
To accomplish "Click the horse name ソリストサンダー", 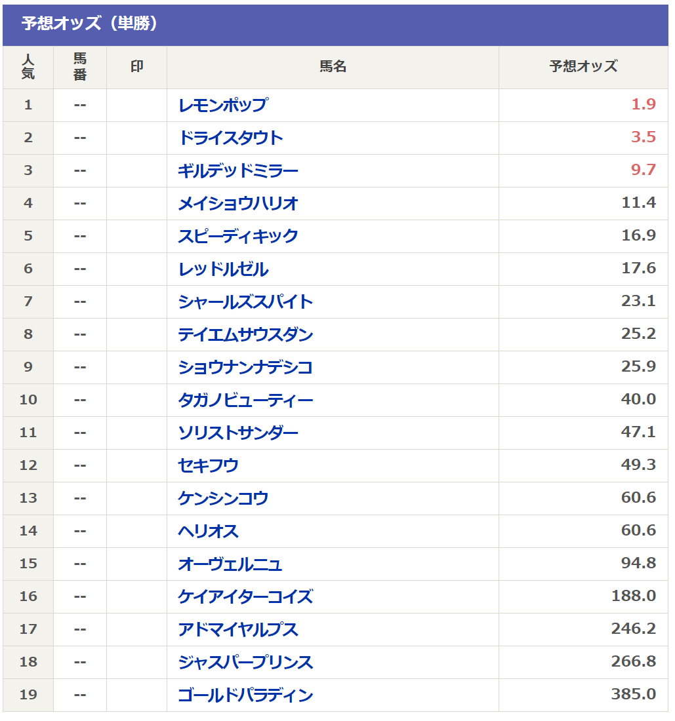I will pos(238,433).
